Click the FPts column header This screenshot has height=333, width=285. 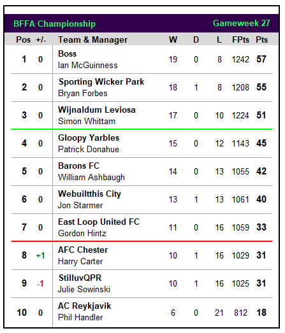point(240,39)
